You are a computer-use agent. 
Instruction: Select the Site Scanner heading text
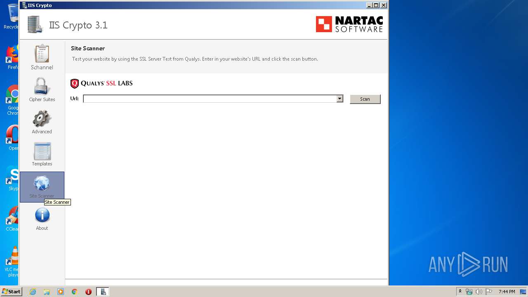88,48
